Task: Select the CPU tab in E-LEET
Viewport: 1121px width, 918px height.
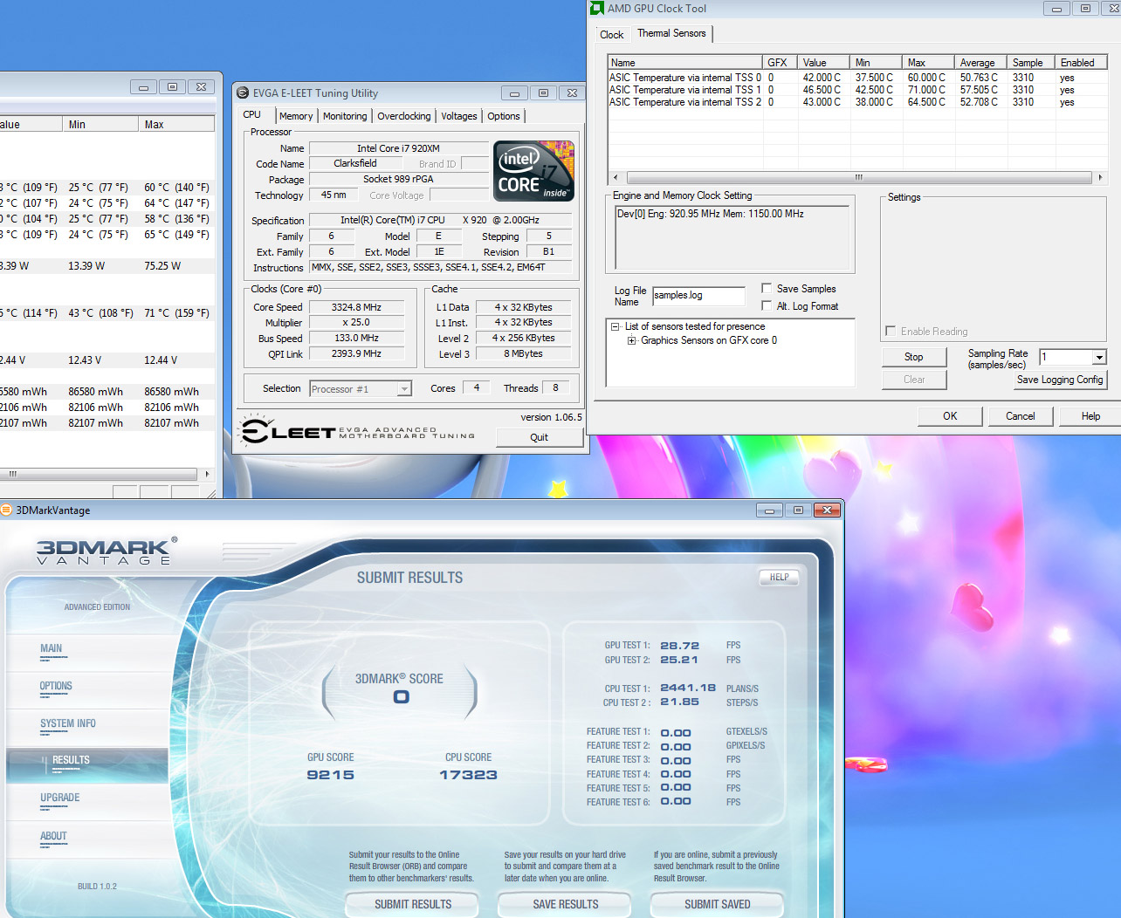Action: tap(252, 114)
